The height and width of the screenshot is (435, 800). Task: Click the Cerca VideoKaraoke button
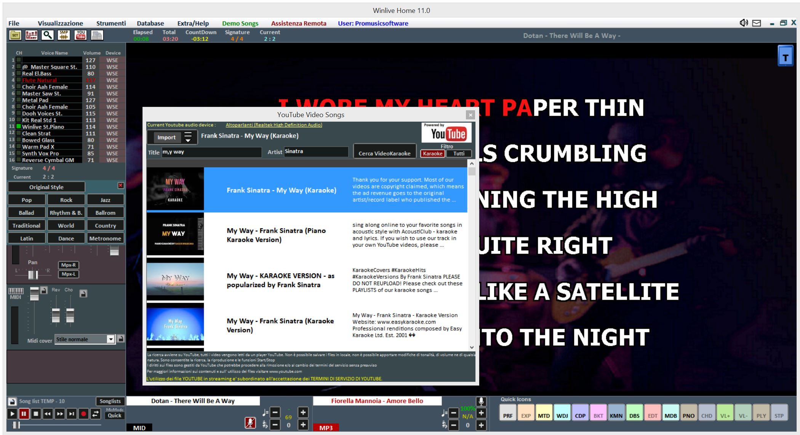click(384, 151)
